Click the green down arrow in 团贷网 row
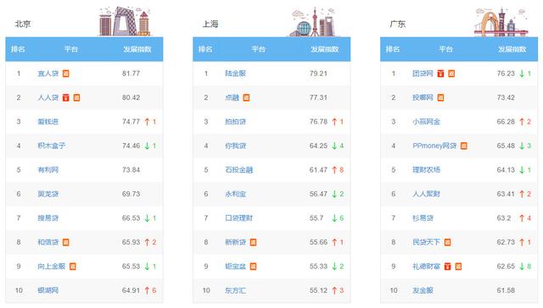This screenshot has width=543, height=308. (x=522, y=74)
